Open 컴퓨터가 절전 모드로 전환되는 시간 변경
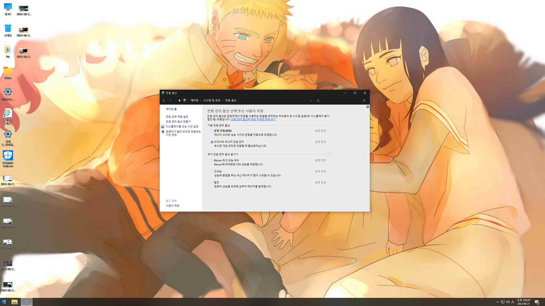 tap(183, 133)
